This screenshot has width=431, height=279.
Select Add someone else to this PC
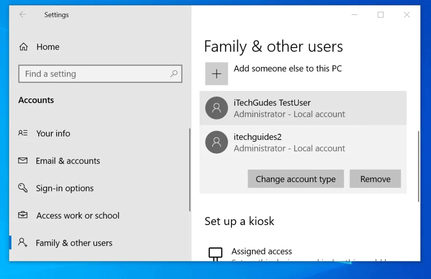[288, 69]
